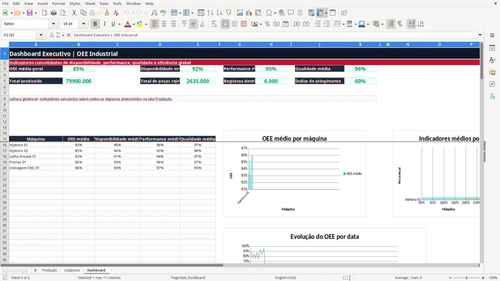Image resolution: width=500 pixels, height=281 pixels.
Task: Open sidebar Navigator panel
Action: click(x=492, y=84)
